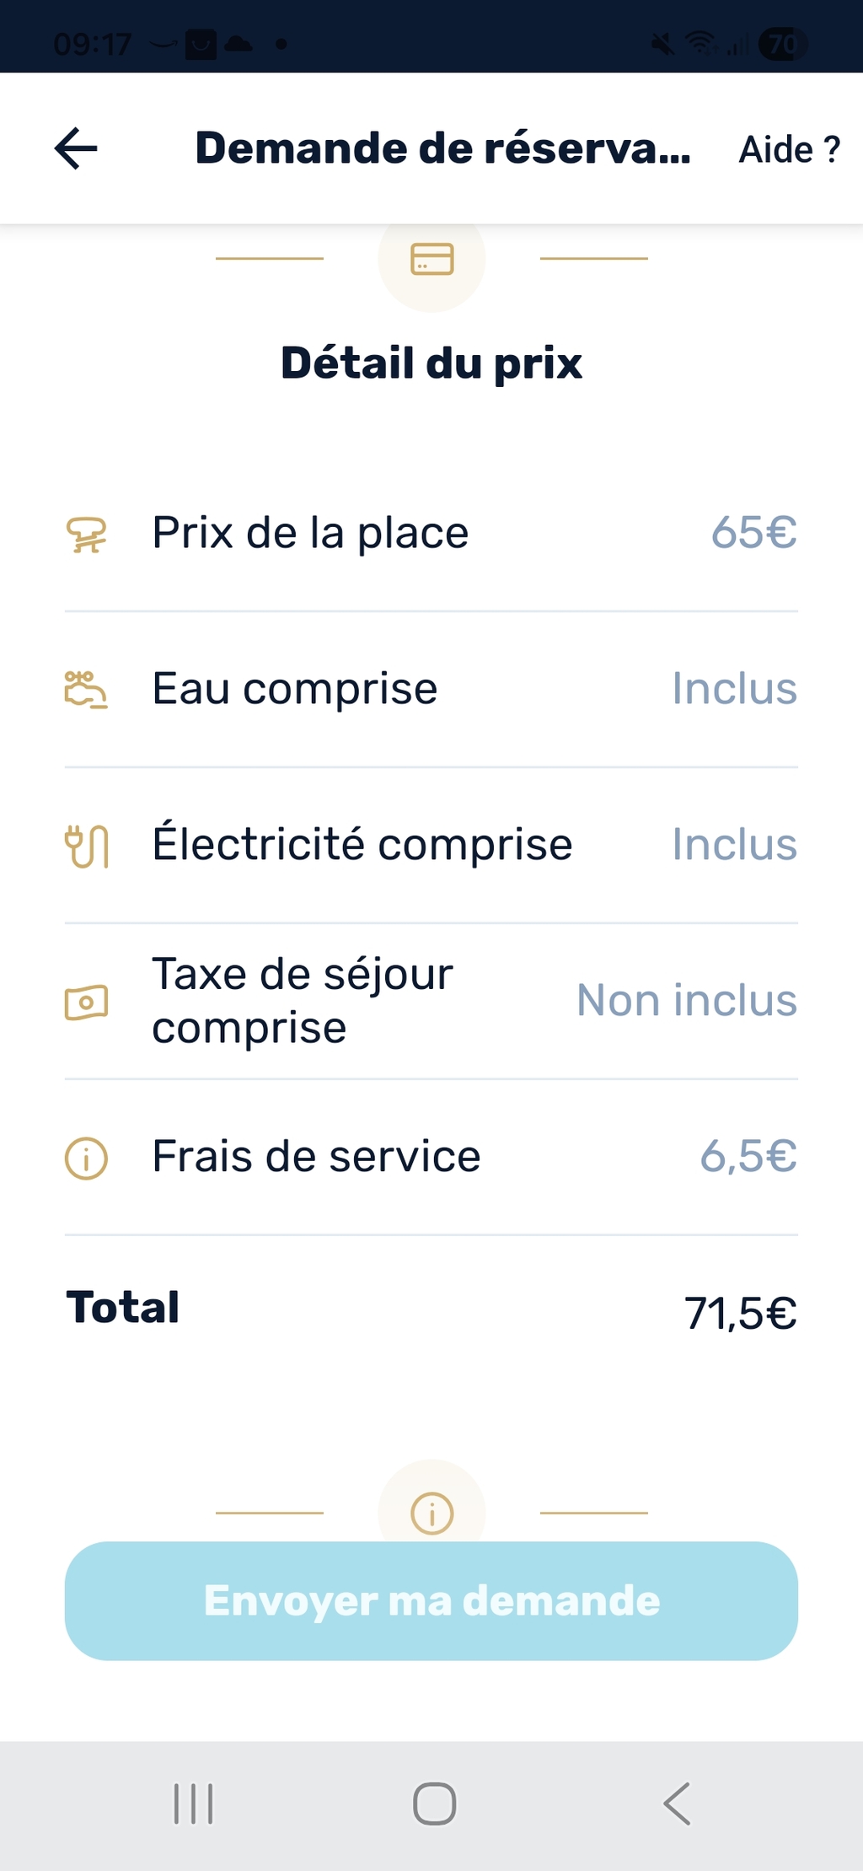This screenshot has height=1871, width=863.
Task: Tap the Non inclus tax status
Action: click(x=686, y=1001)
